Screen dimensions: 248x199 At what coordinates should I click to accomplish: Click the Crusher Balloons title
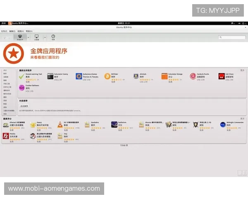(32, 85)
